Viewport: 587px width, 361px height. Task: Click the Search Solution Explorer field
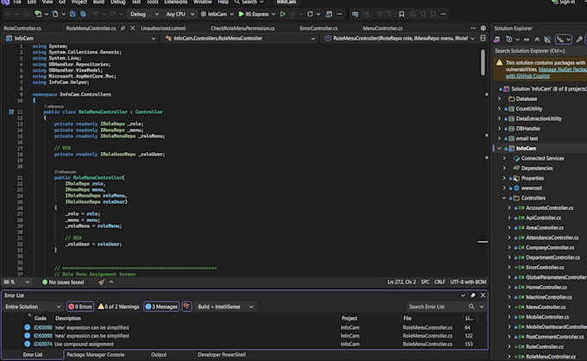pyautogui.click(x=539, y=51)
